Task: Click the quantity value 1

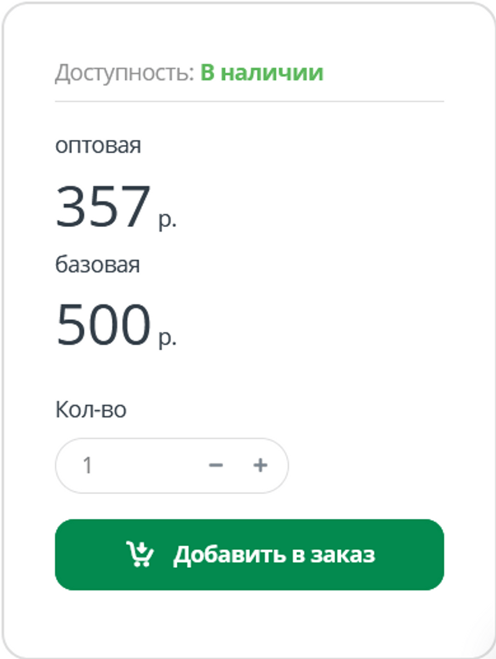Action: (x=87, y=466)
